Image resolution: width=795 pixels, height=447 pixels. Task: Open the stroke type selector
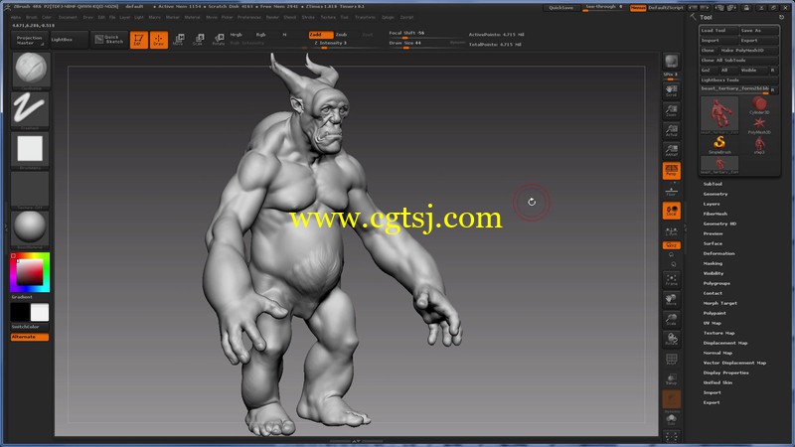[x=31, y=109]
